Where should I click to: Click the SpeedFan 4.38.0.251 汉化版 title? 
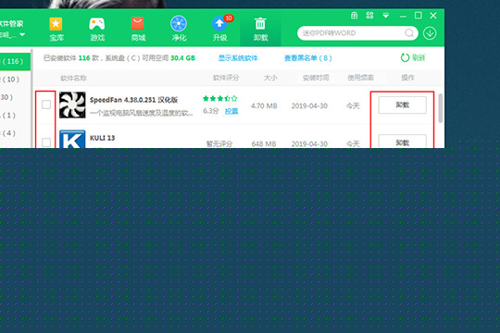click(x=133, y=100)
